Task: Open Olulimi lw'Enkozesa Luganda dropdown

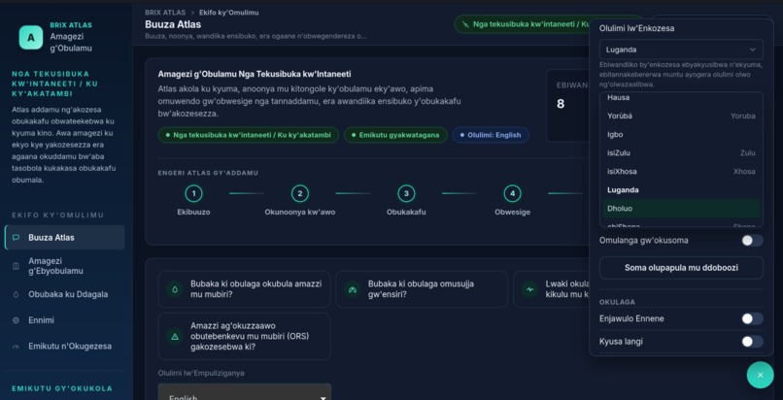Action: 681,50
